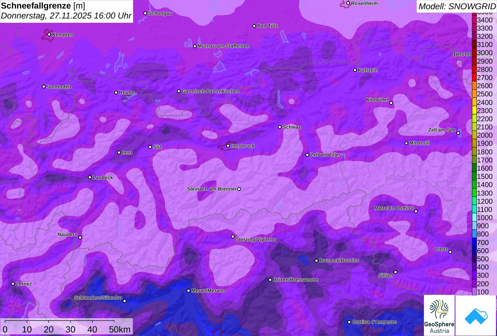The height and width of the screenshot is (336, 497).
Task: Click the blue cloud arrow logo
Action: (x=476, y=315)
